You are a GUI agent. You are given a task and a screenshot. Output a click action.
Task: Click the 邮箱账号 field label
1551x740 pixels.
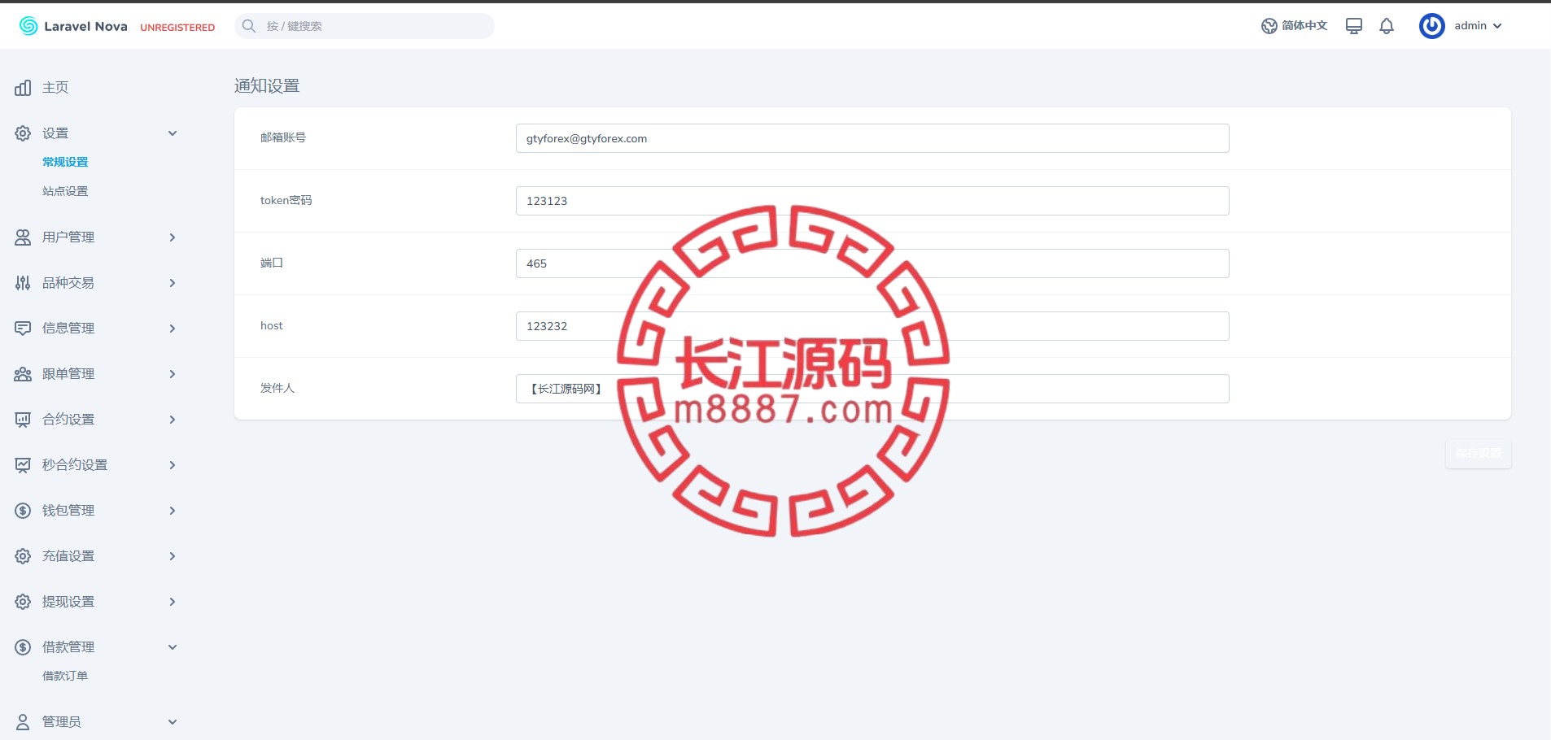283,137
